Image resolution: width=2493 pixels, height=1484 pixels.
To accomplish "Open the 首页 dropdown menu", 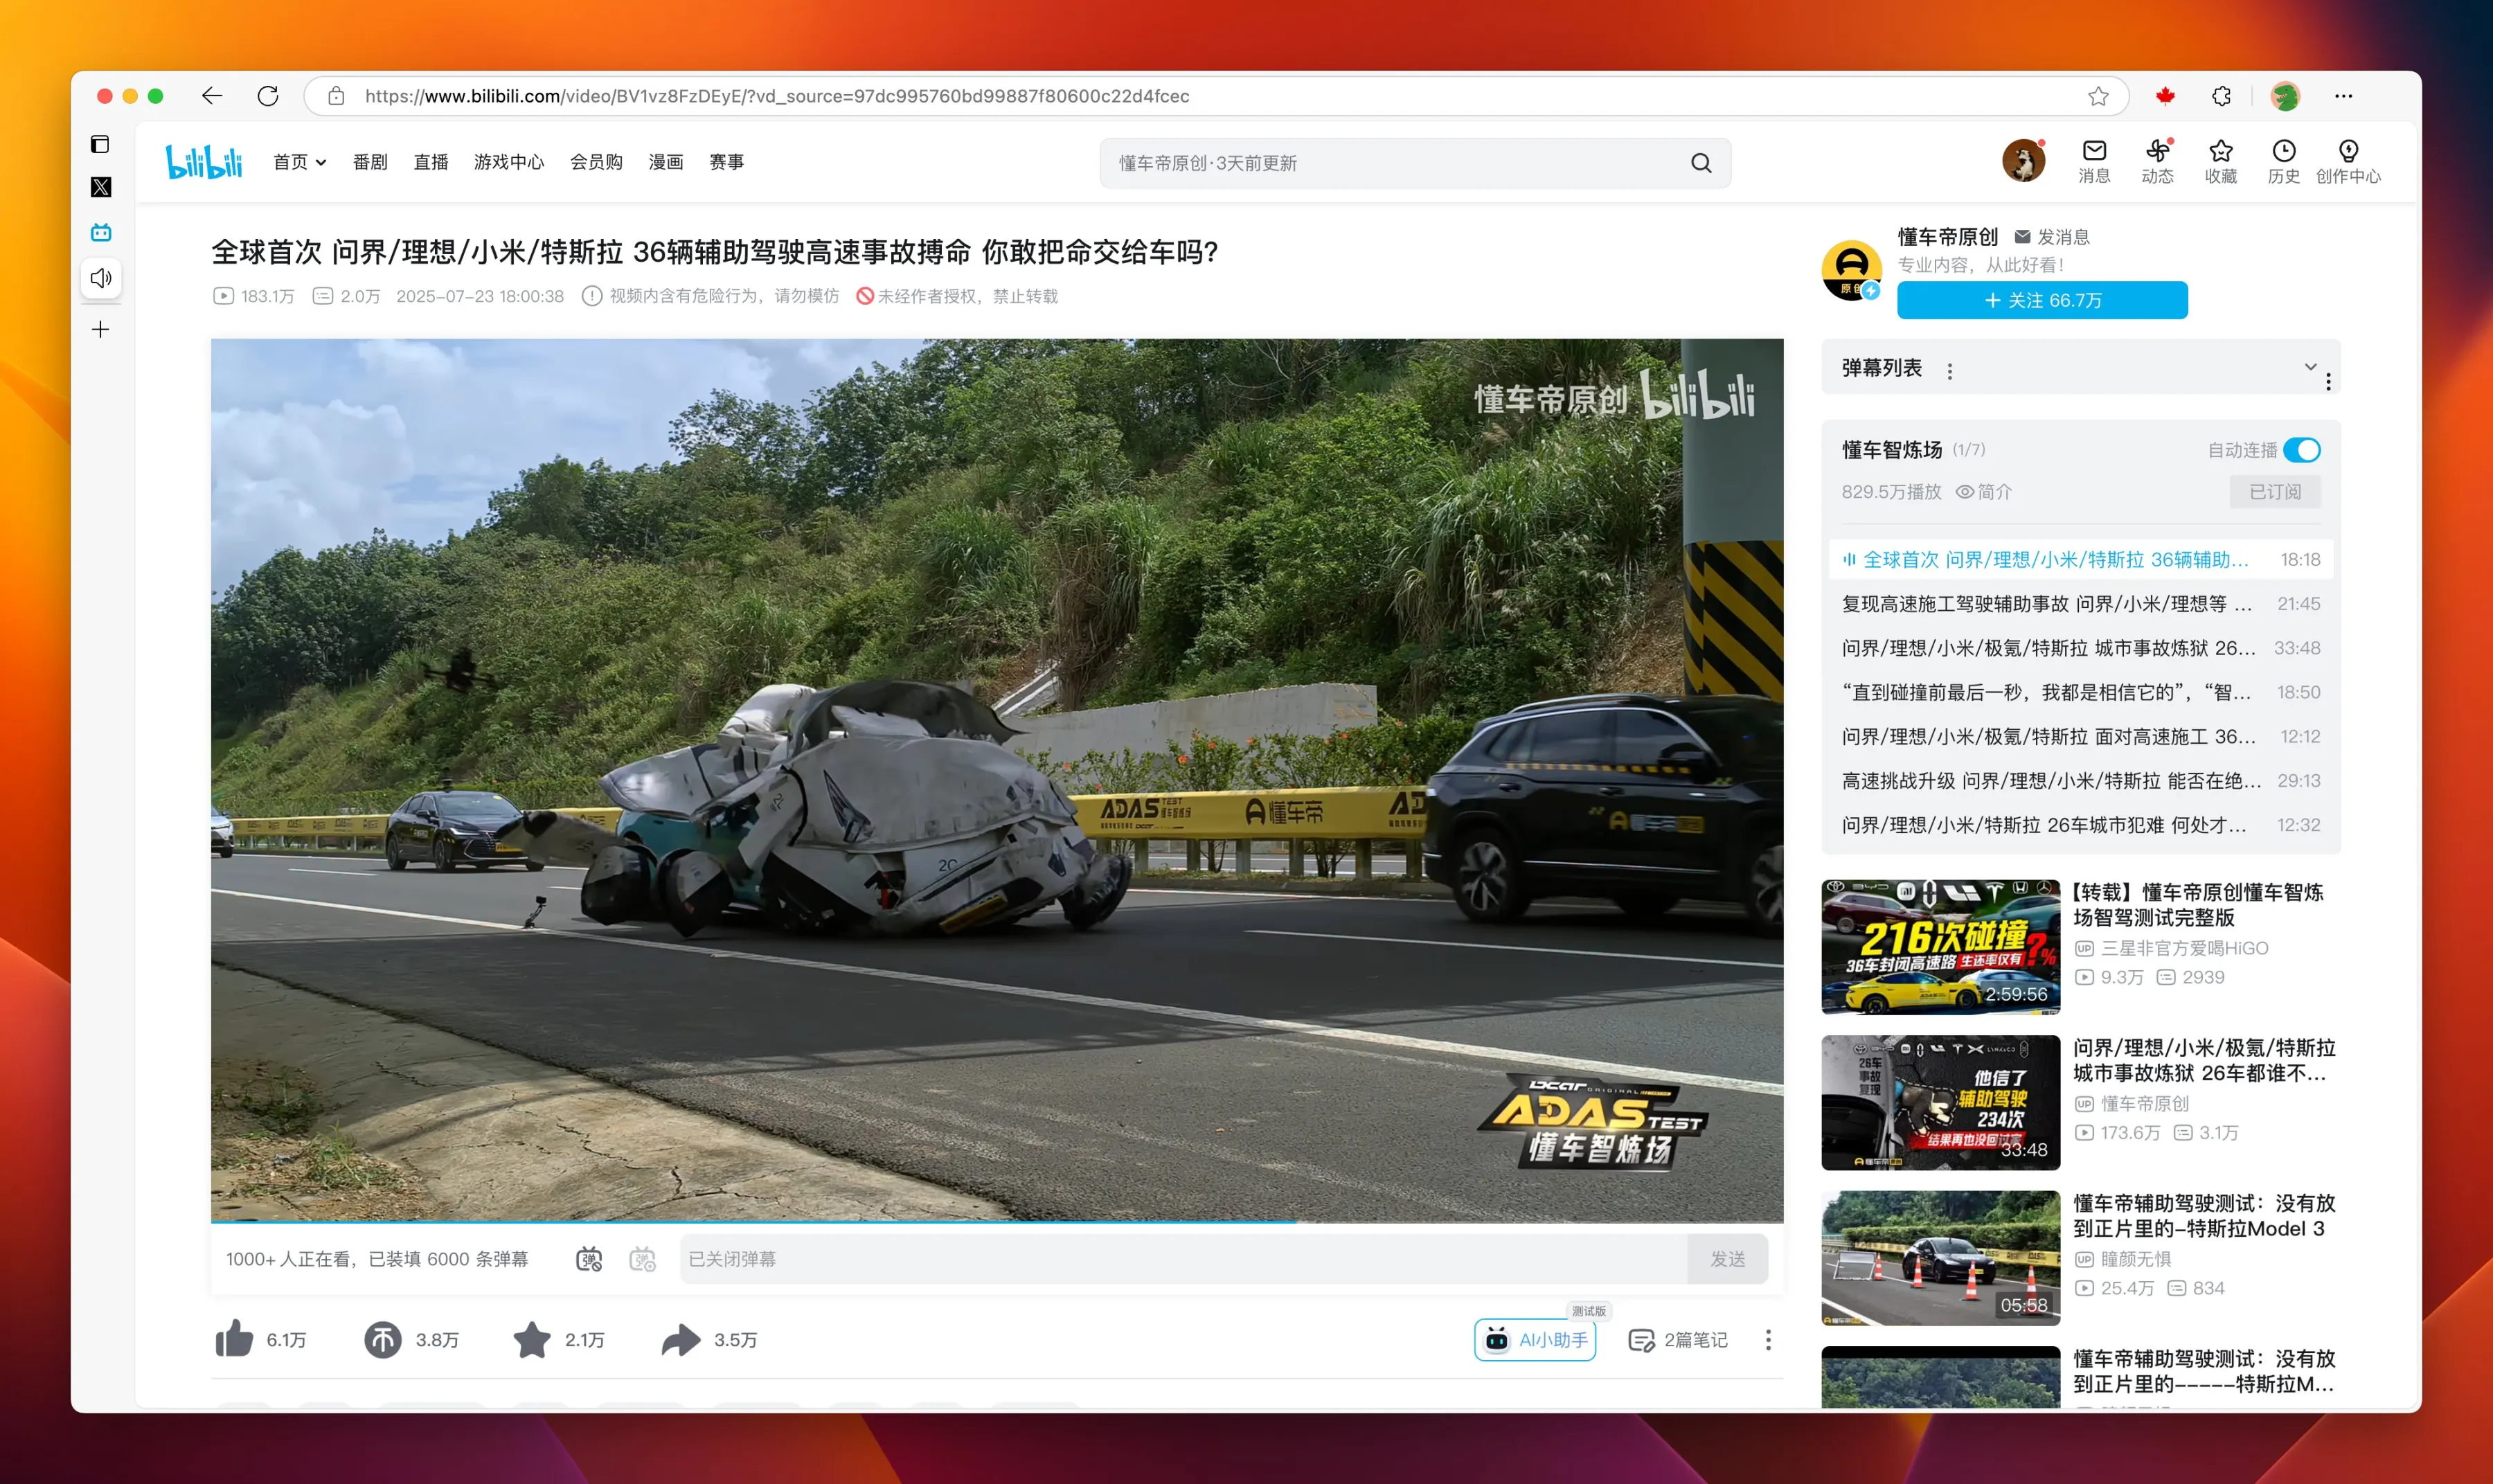I will (299, 162).
